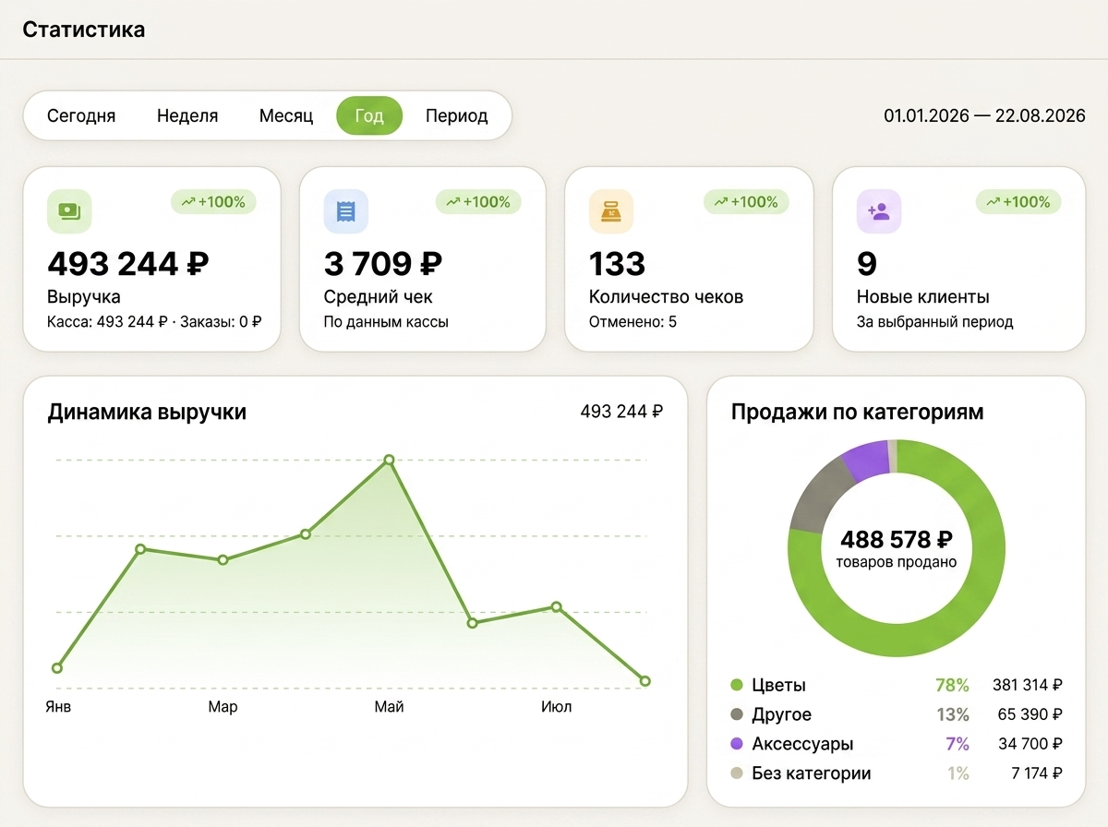Click the По данным кассы caption
Screen dimensions: 1108x827
tap(386, 322)
